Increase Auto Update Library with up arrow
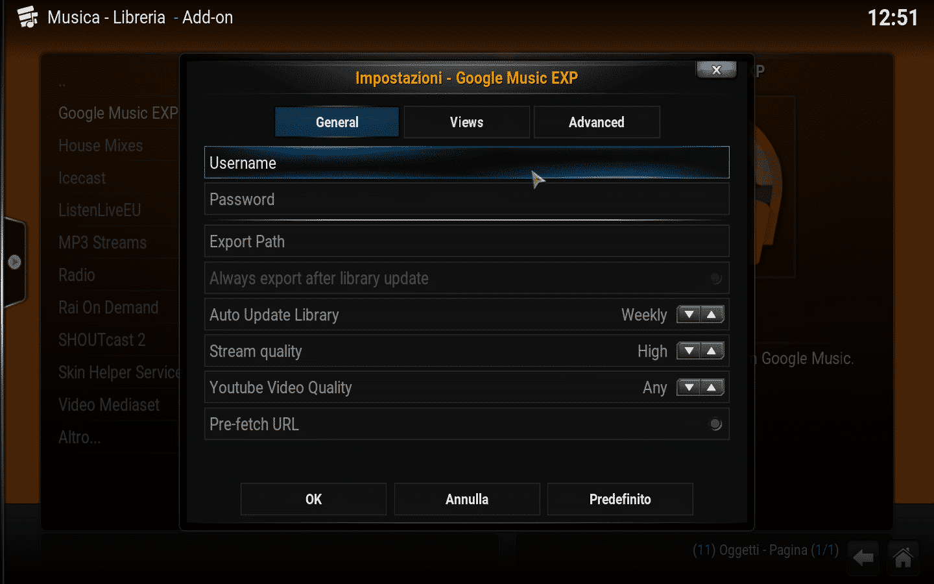This screenshot has width=934, height=584. pyautogui.click(x=712, y=315)
